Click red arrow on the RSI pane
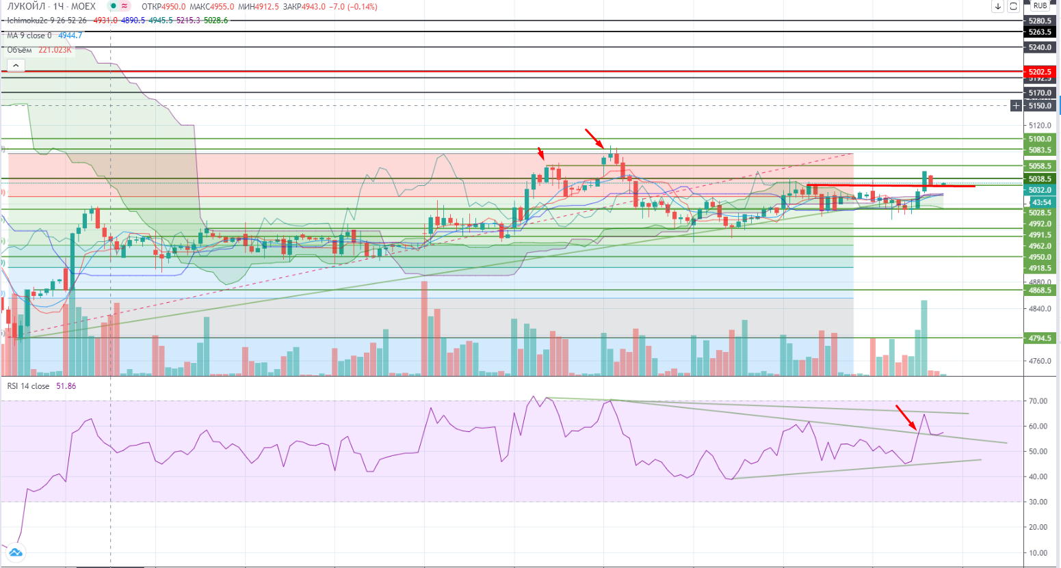This screenshot has width=1061, height=568. [x=906, y=417]
